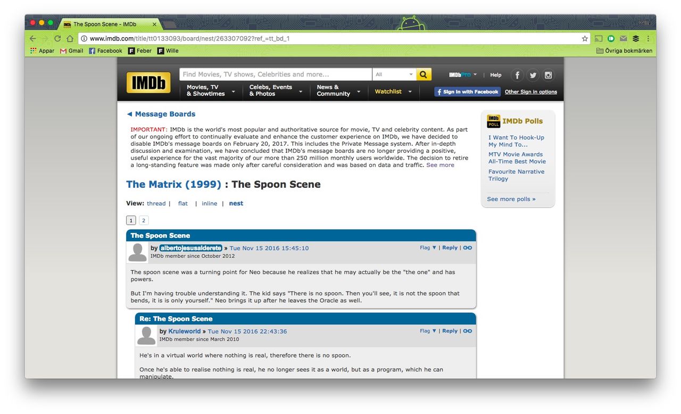The height and width of the screenshot is (414, 681).
Task: Open IMDb's Facebook page icon
Action: click(x=517, y=75)
